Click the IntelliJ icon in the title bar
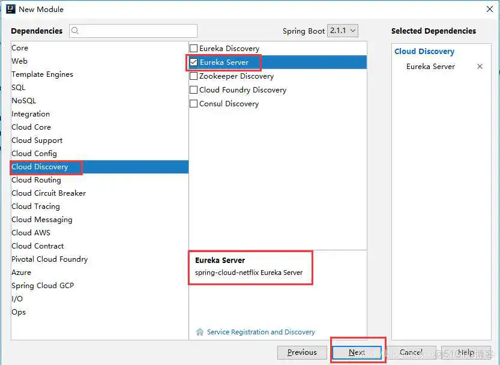The height and width of the screenshot is (365, 500). click(x=10, y=9)
